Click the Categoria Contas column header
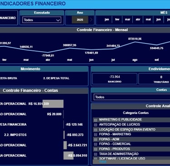The height and width of the screenshot is (166, 170). pyautogui.click(x=136, y=113)
